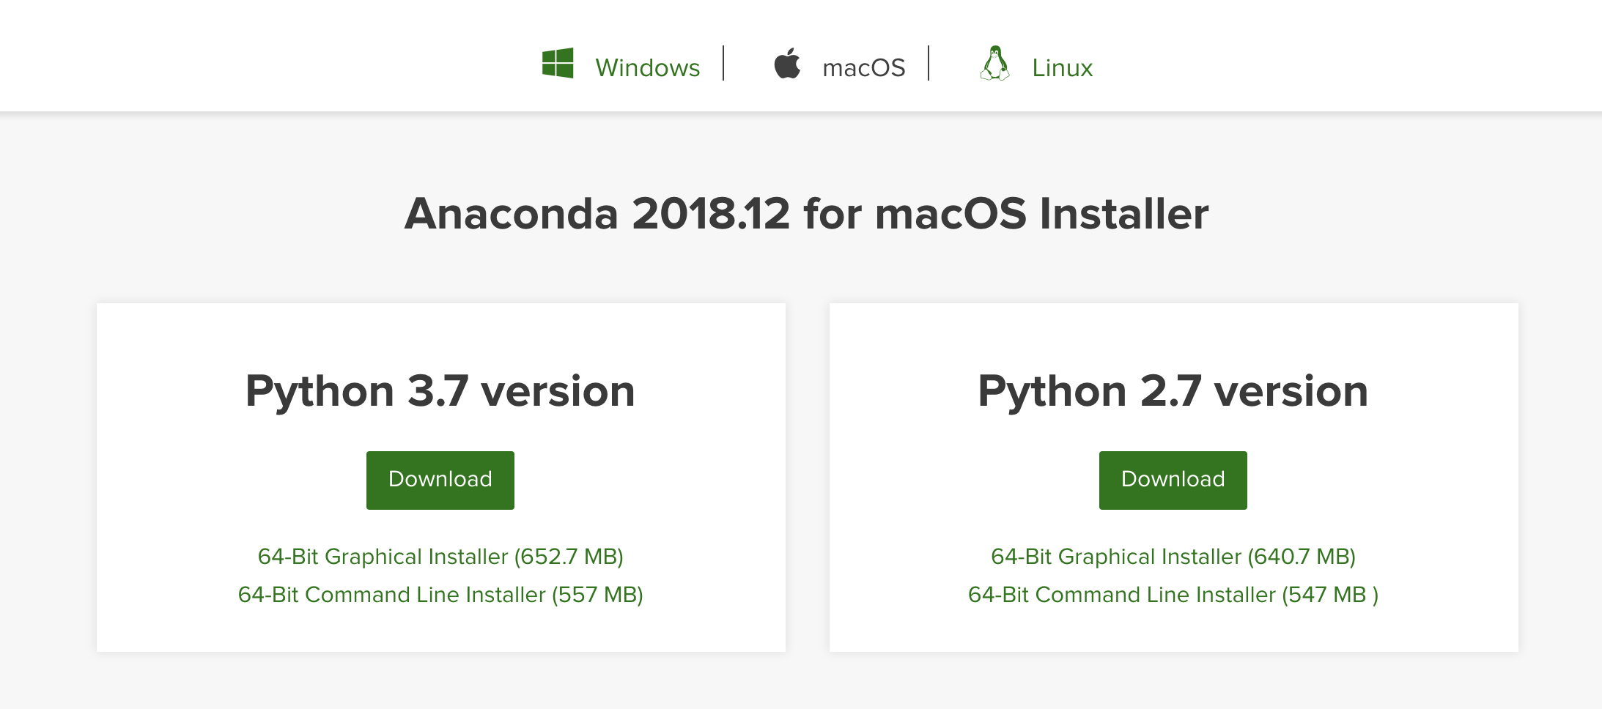The width and height of the screenshot is (1602, 709).
Task: Click the Windows logo icon
Action: point(558,64)
